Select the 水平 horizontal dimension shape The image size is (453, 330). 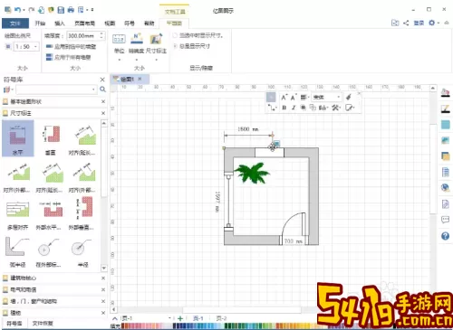(18, 138)
